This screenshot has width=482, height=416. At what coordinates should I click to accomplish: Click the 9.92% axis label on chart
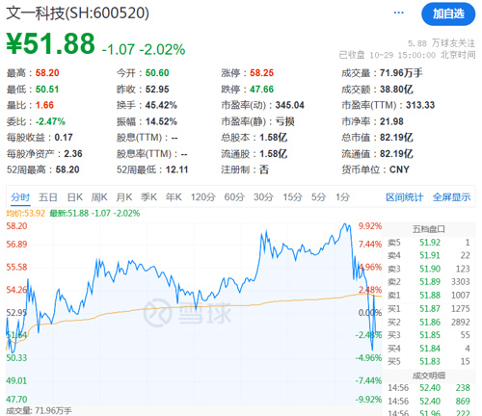click(x=370, y=226)
